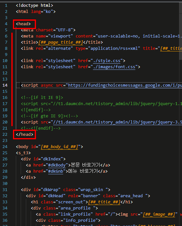The width and height of the screenshot is (182, 226).
Task: Open the jquery-3.5 script URL on line 20
Action: [117, 122]
